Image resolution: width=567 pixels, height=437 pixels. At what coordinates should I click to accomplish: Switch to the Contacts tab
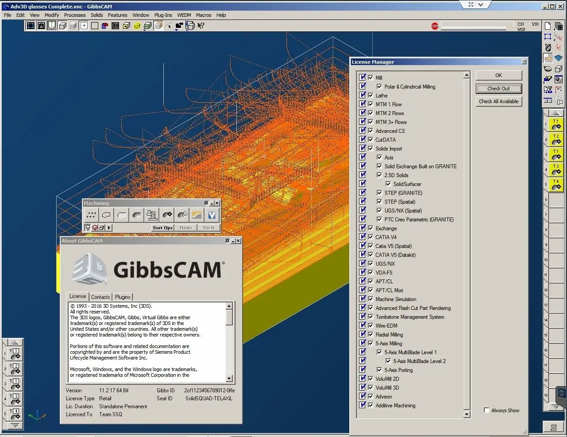tap(100, 297)
